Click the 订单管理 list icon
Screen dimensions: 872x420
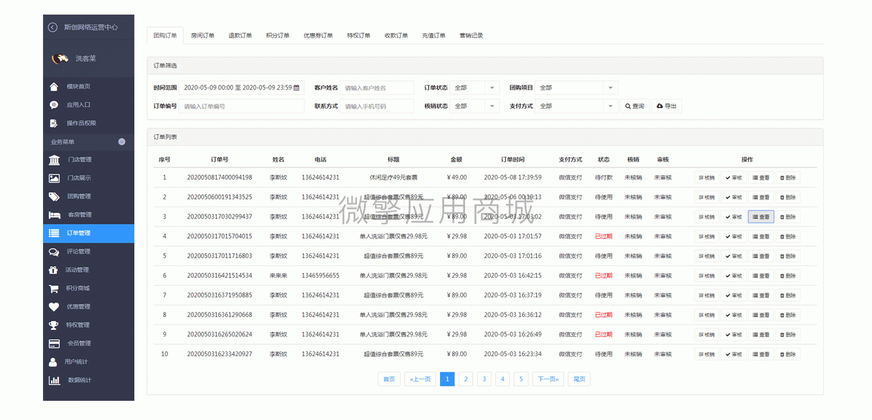pyautogui.click(x=54, y=233)
